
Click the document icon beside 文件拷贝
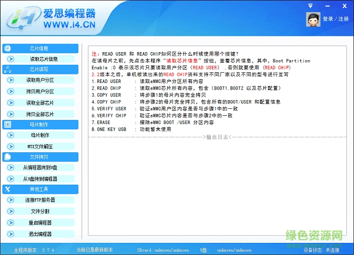(x=8, y=157)
